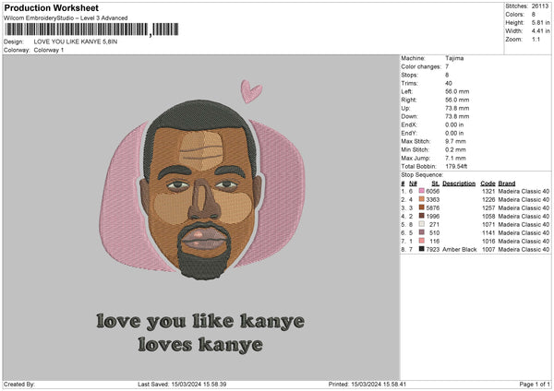Click the salmon swatch for thread 116

[421, 241]
